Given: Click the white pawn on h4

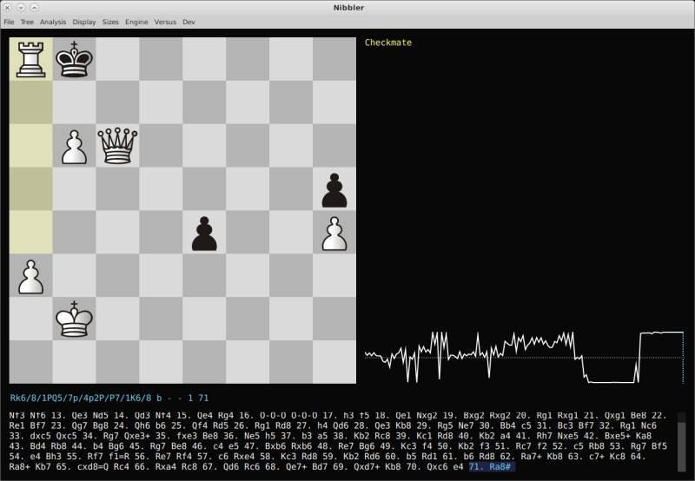Looking at the screenshot, I should 334,232.
